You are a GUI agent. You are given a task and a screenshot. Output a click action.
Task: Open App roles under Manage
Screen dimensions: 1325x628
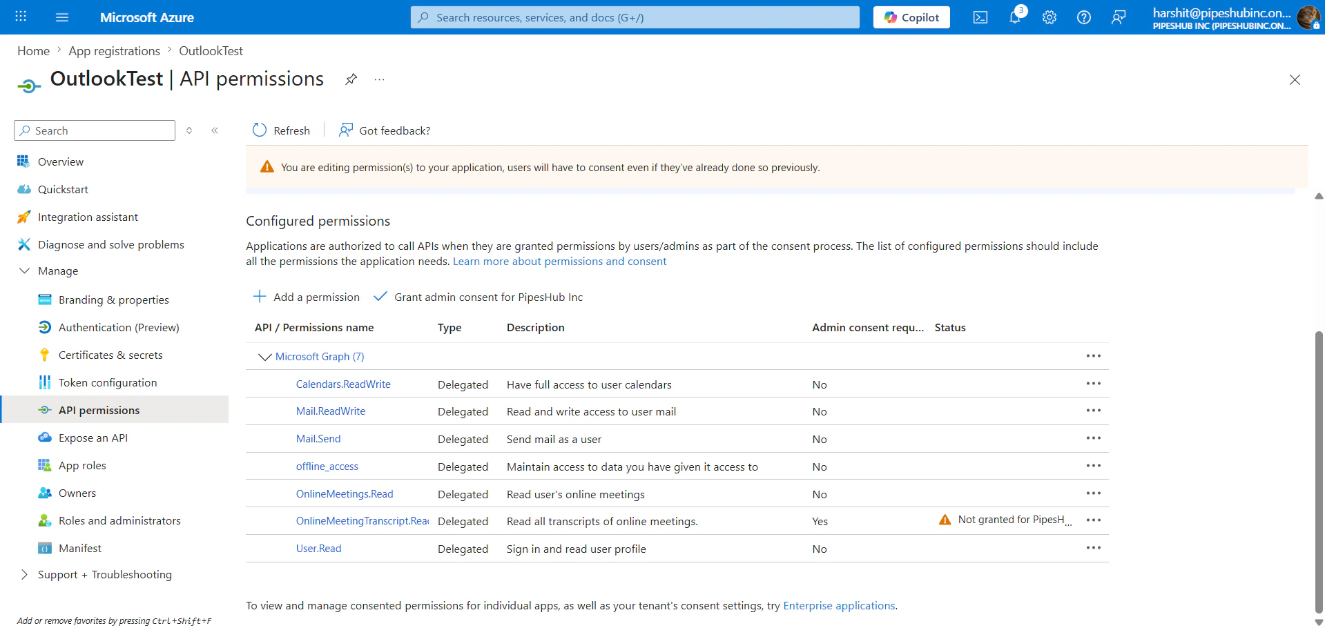[x=82, y=465]
